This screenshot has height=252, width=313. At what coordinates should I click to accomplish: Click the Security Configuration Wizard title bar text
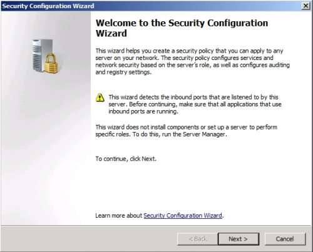click(48, 6)
